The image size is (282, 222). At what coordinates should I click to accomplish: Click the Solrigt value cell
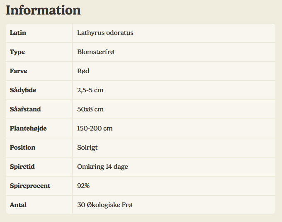coord(88,148)
